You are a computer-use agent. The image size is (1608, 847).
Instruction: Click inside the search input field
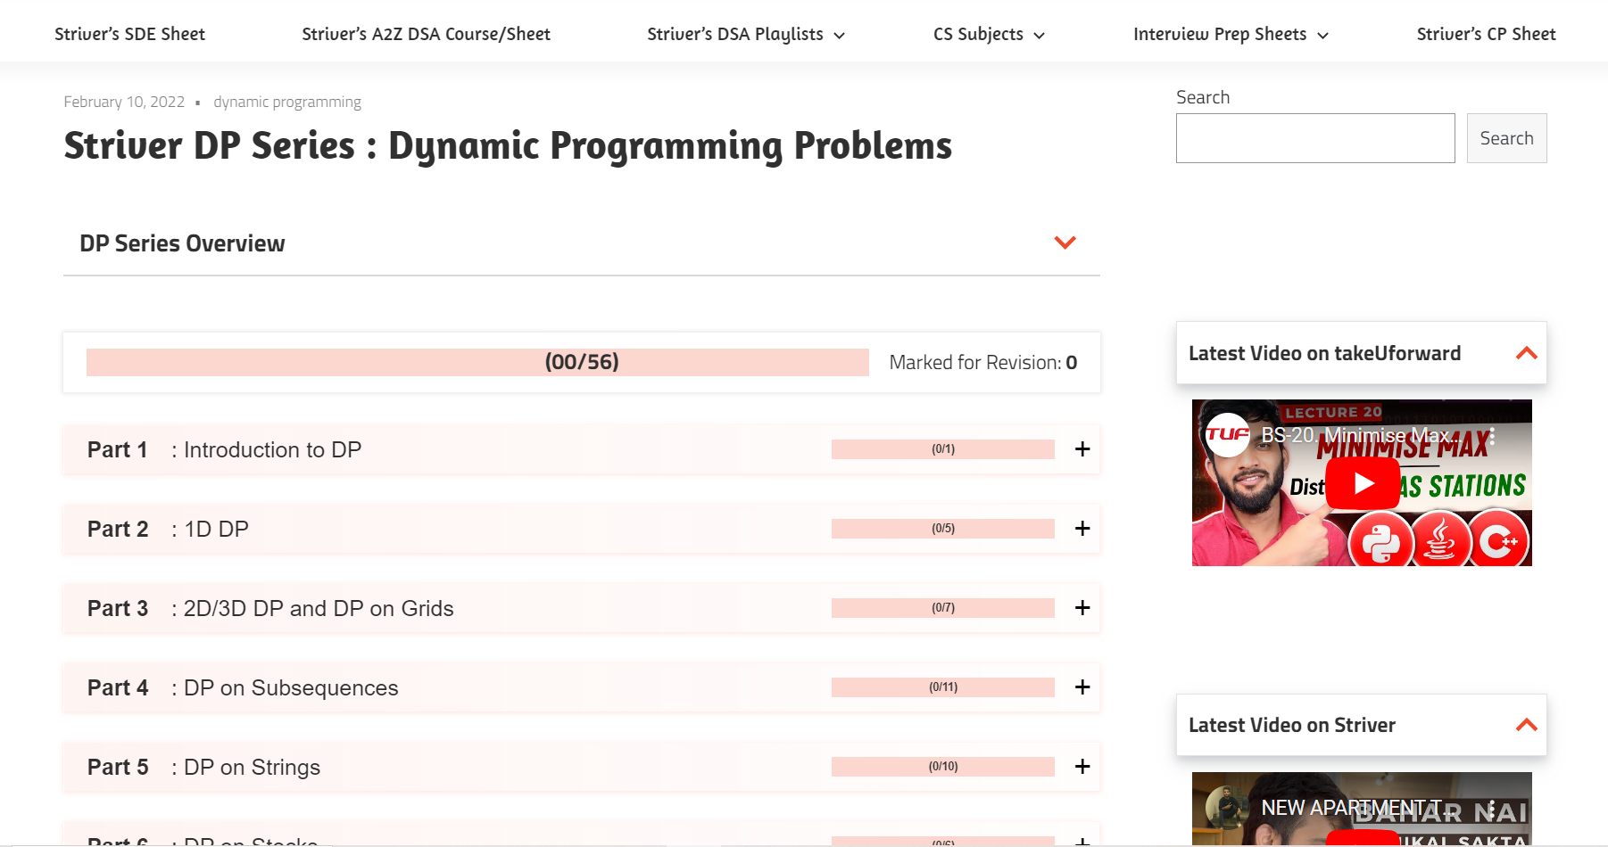pos(1314,138)
